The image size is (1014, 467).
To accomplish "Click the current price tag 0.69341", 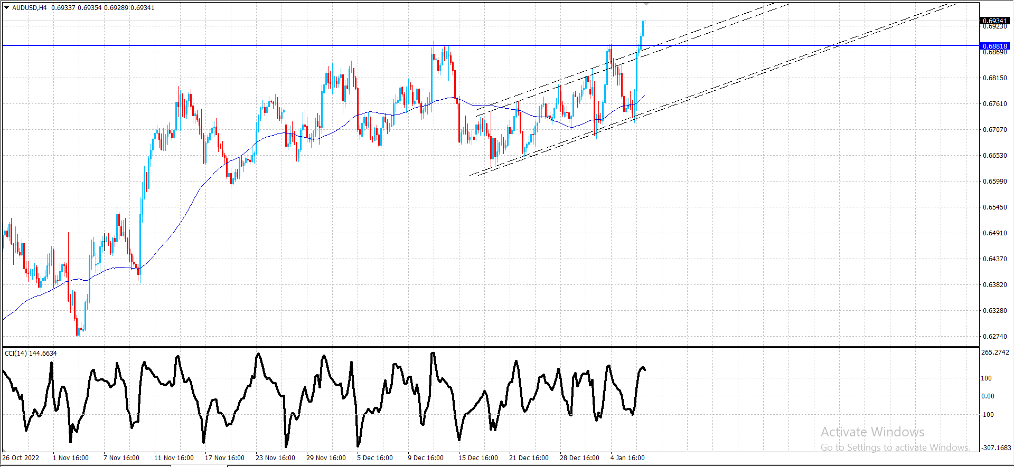I will 994,21.
